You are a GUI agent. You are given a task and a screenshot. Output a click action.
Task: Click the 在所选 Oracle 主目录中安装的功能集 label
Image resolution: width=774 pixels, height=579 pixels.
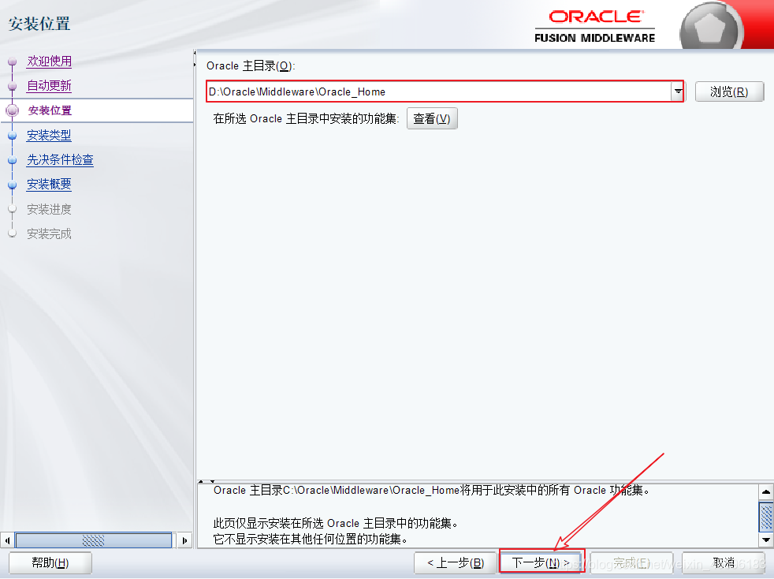(306, 118)
